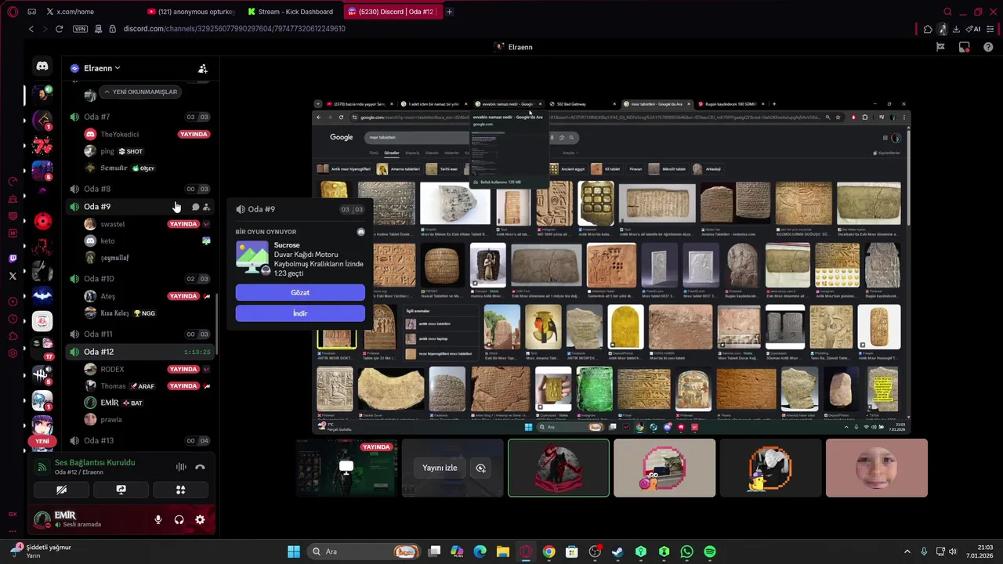1003x564 pixels.
Task: Disconnect from voice with hang-up icon
Action: pyautogui.click(x=200, y=467)
